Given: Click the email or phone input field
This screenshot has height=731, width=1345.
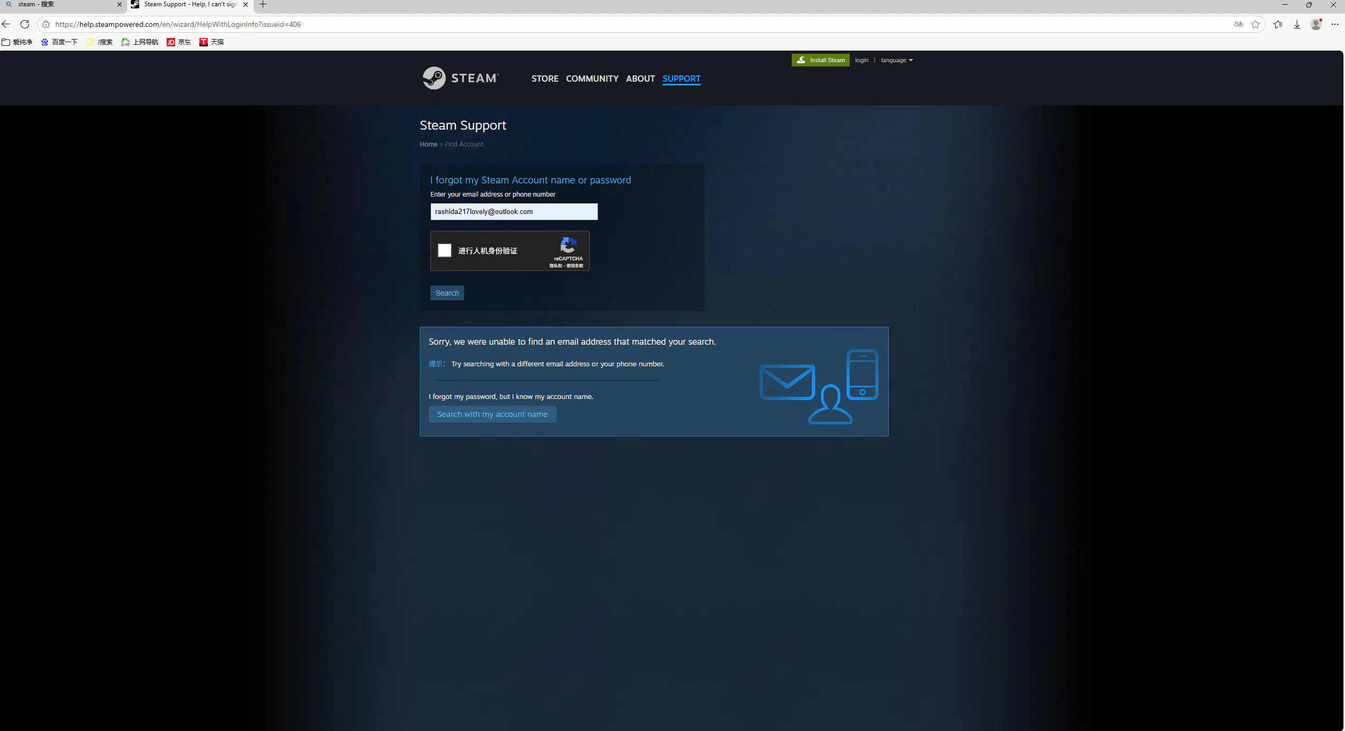Looking at the screenshot, I should (514, 212).
